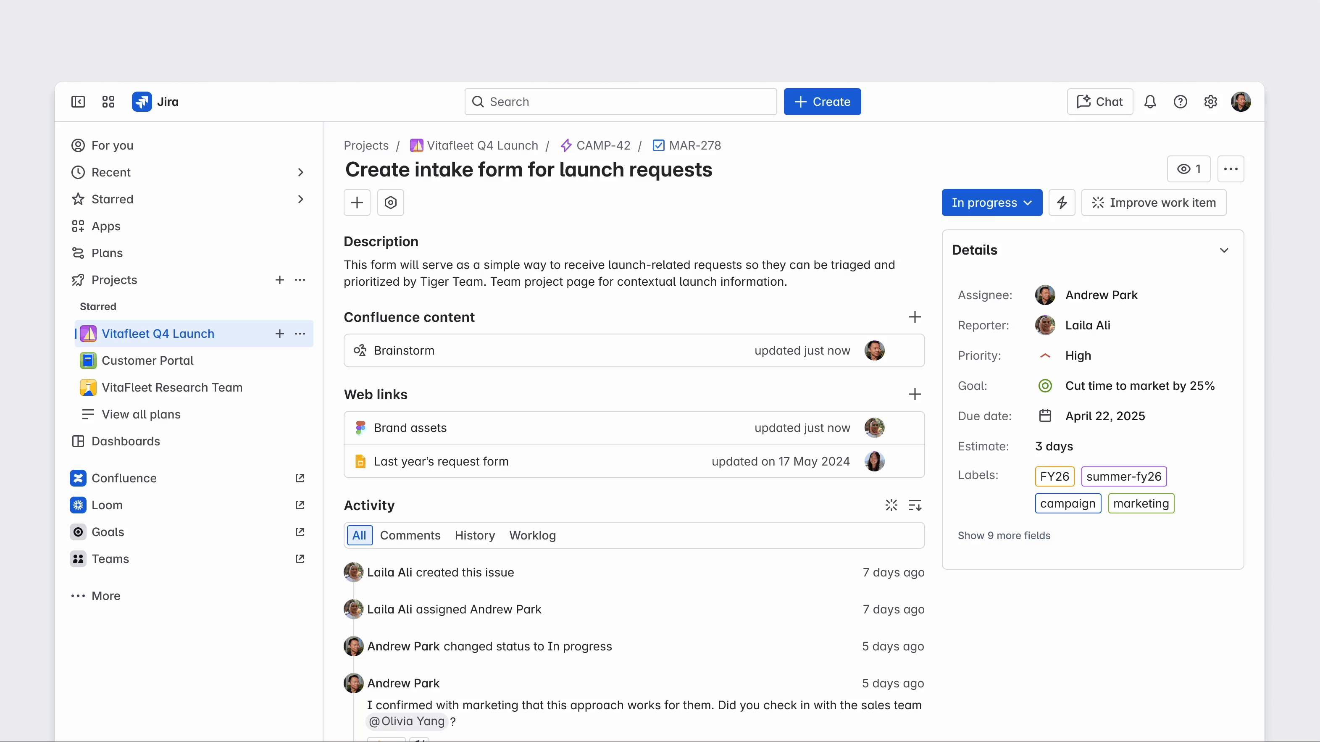Switch to the History tab

point(474,535)
